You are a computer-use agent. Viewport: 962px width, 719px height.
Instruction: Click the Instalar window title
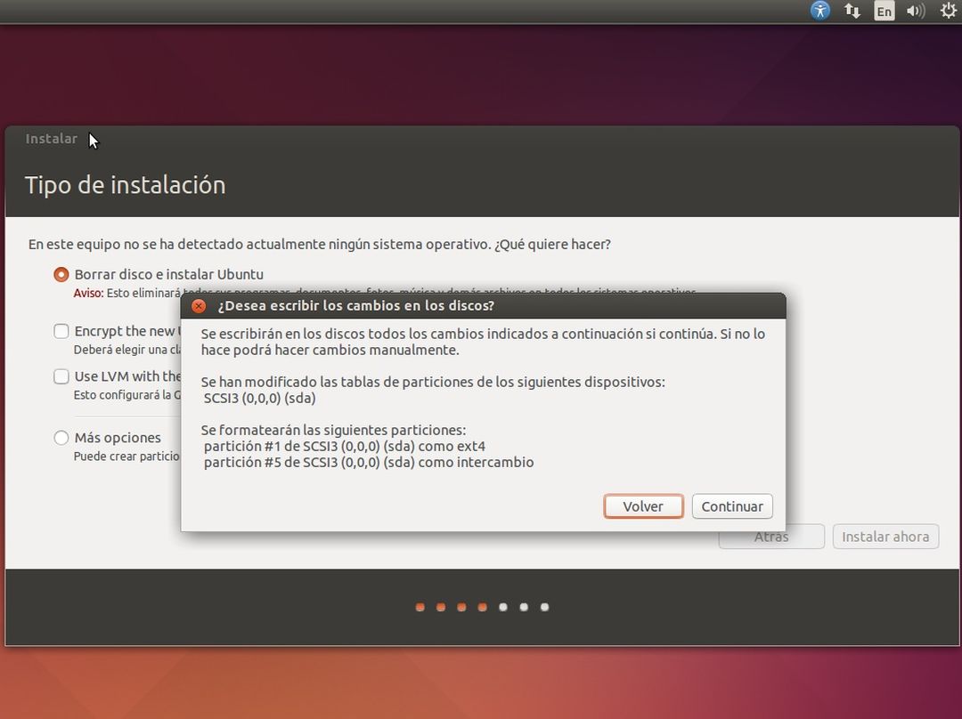coord(52,138)
